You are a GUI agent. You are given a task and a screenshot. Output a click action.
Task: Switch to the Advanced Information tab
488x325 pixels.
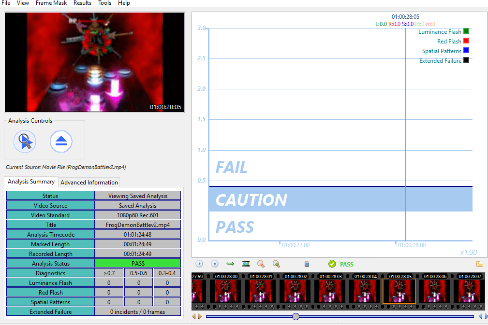[89, 183]
